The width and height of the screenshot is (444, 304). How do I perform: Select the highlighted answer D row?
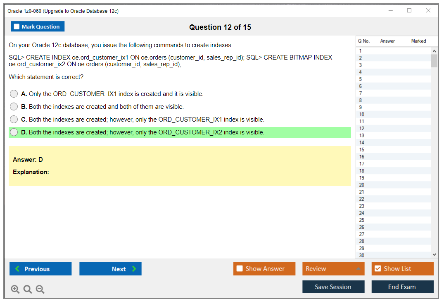[x=180, y=132]
